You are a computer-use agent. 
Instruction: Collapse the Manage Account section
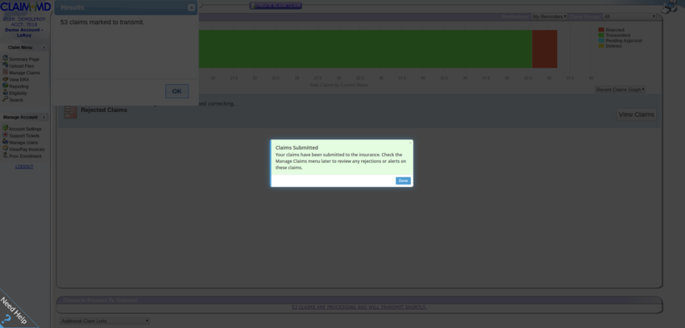[44, 118]
